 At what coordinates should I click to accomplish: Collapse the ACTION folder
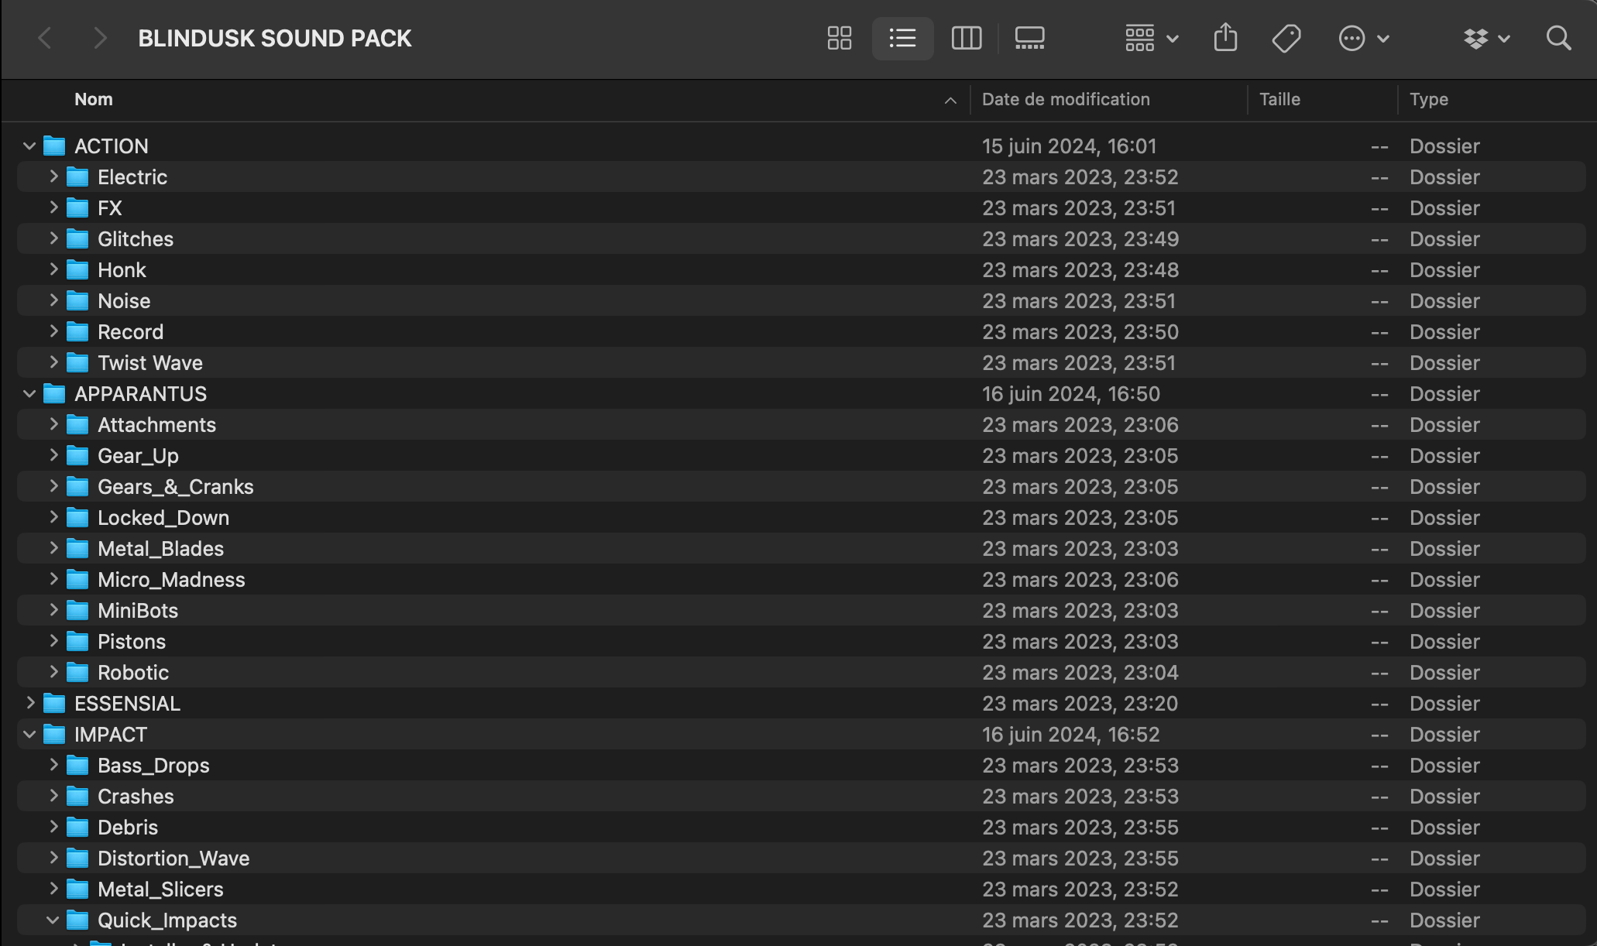(29, 146)
